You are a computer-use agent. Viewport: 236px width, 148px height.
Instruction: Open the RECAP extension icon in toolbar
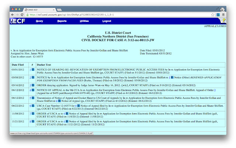[218, 15]
